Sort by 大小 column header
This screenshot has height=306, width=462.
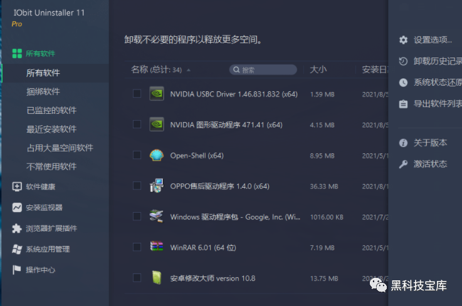(x=318, y=69)
